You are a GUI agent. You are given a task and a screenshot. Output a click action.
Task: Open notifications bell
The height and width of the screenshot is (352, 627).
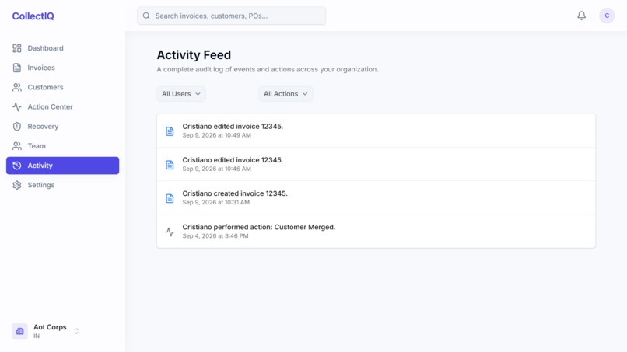tap(581, 16)
